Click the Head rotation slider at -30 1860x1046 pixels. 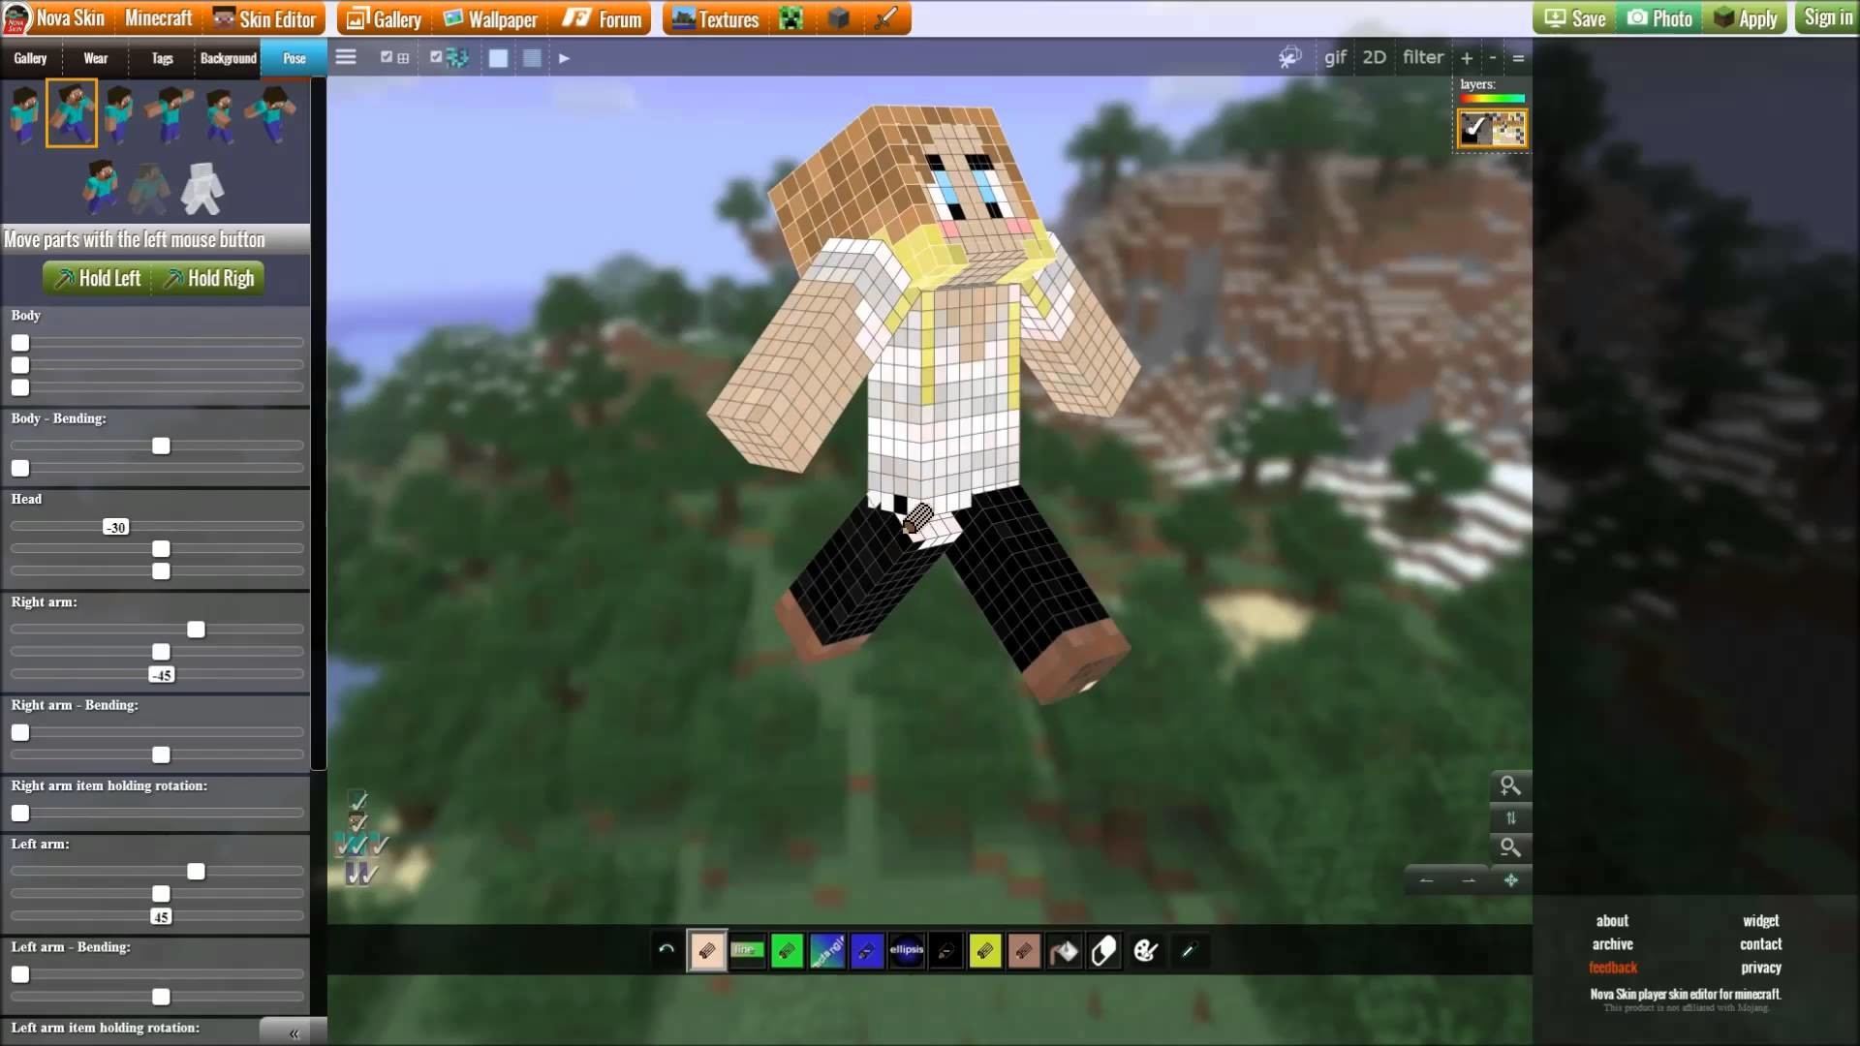click(x=116, y=527)
